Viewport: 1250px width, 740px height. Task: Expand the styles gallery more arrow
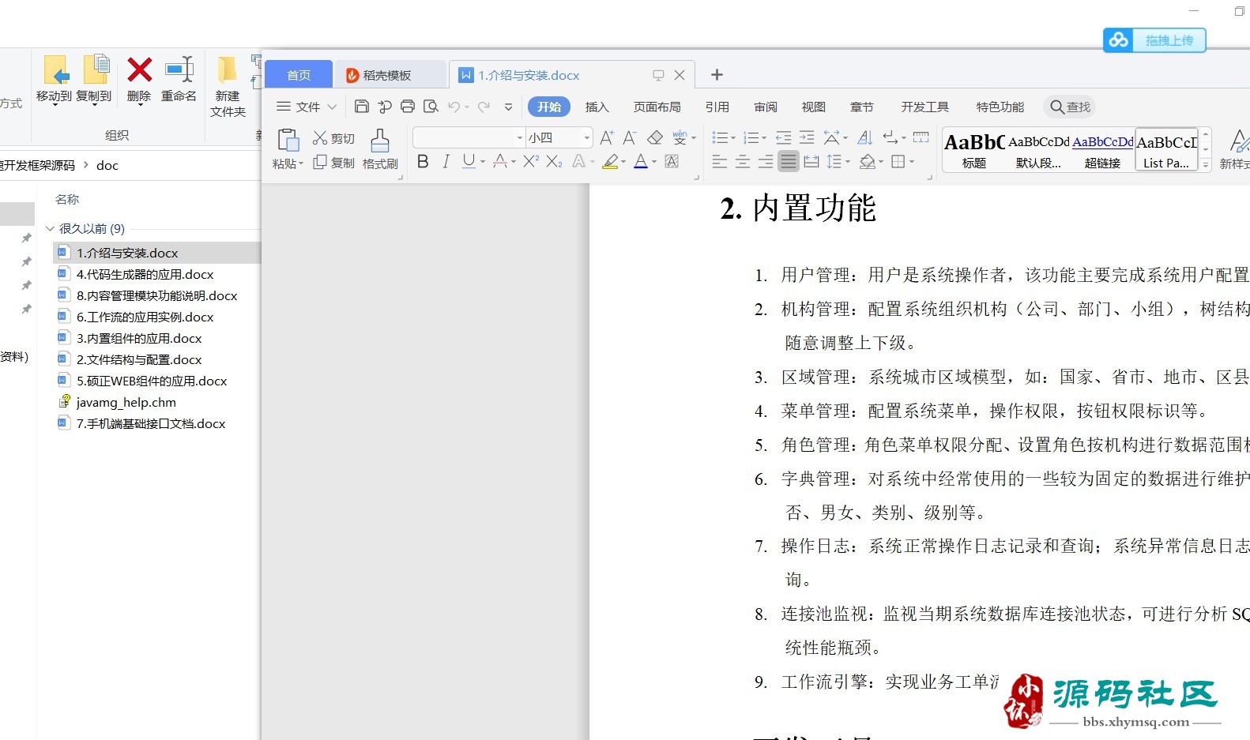point(1205,165)
